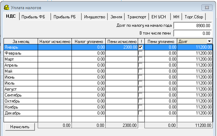Switch to the НДС tab
Image resolution: width=217 pixels, height=136 pixels.
pyautogui.click(x=11, y=16)
